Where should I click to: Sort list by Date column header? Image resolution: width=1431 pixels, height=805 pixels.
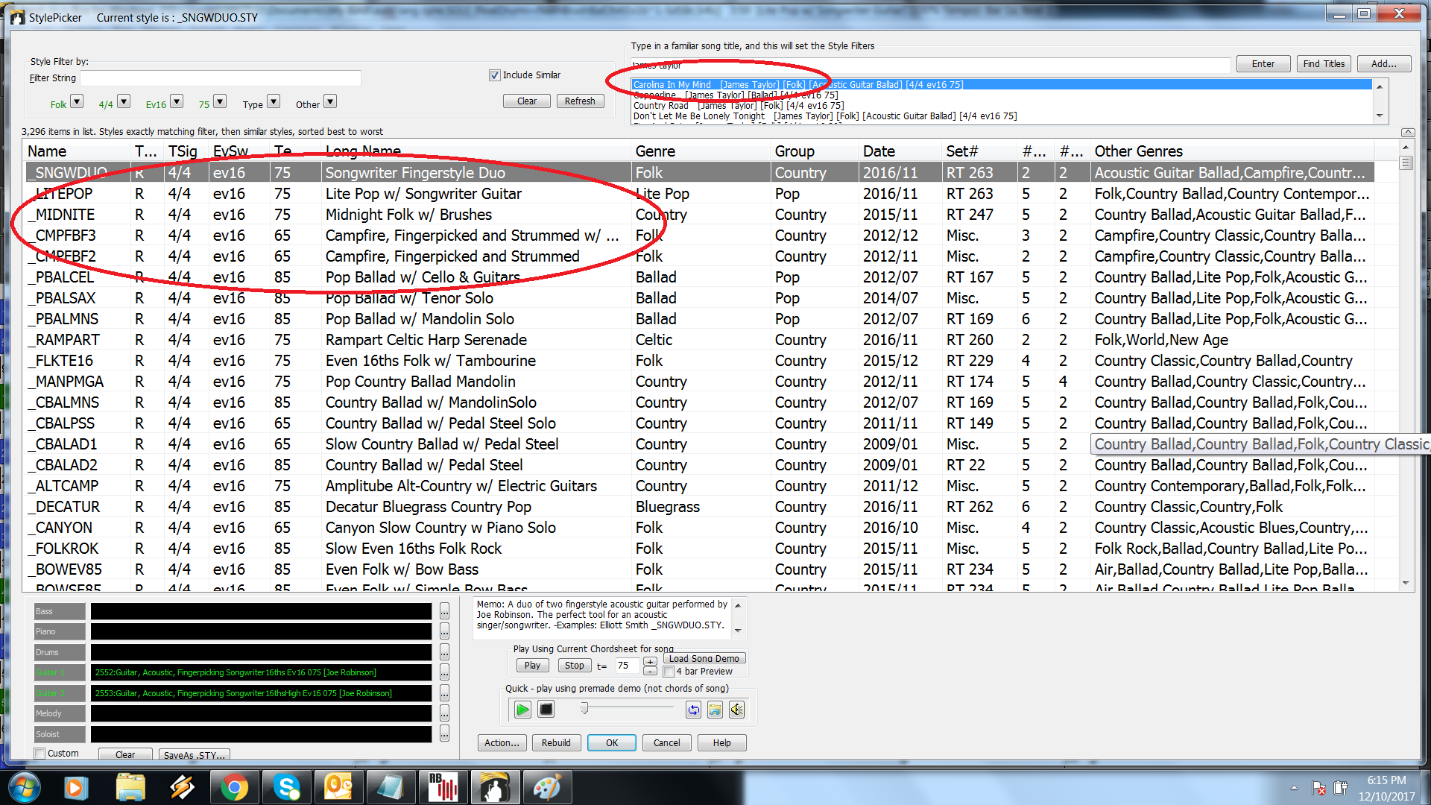(900, 151)
